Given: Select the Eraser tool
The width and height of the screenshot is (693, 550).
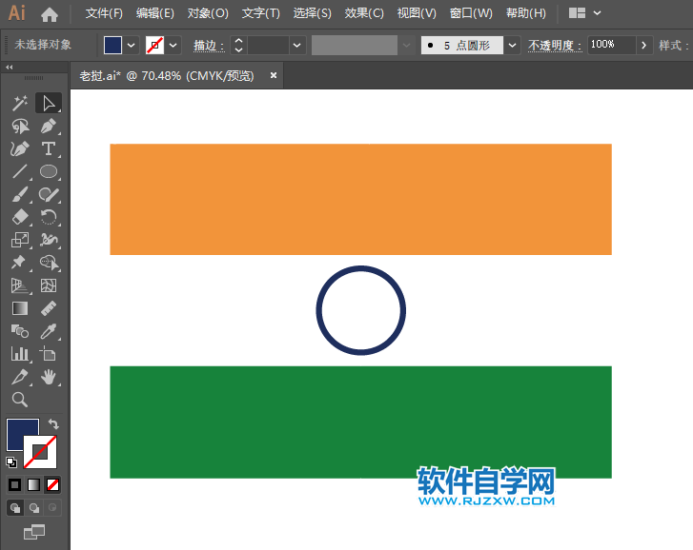Looking at the screenshot, I should click(19, 217).
